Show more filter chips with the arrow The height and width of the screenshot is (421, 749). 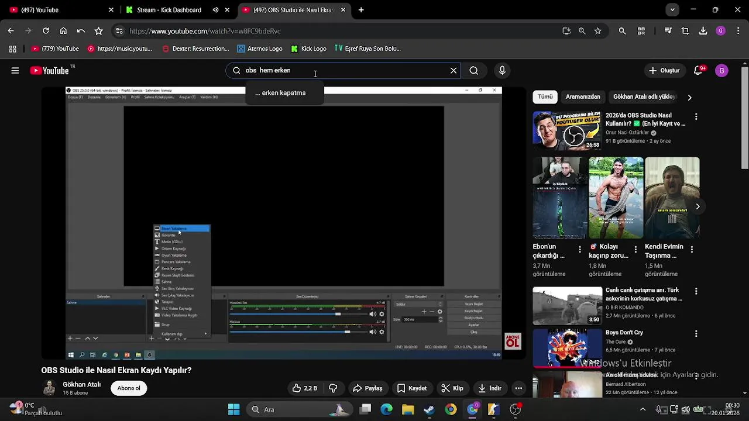(x=689, y=97)
